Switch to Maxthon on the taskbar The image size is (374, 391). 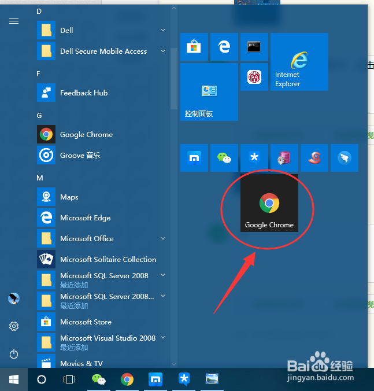pyautogui.click(x=155, y=379)
